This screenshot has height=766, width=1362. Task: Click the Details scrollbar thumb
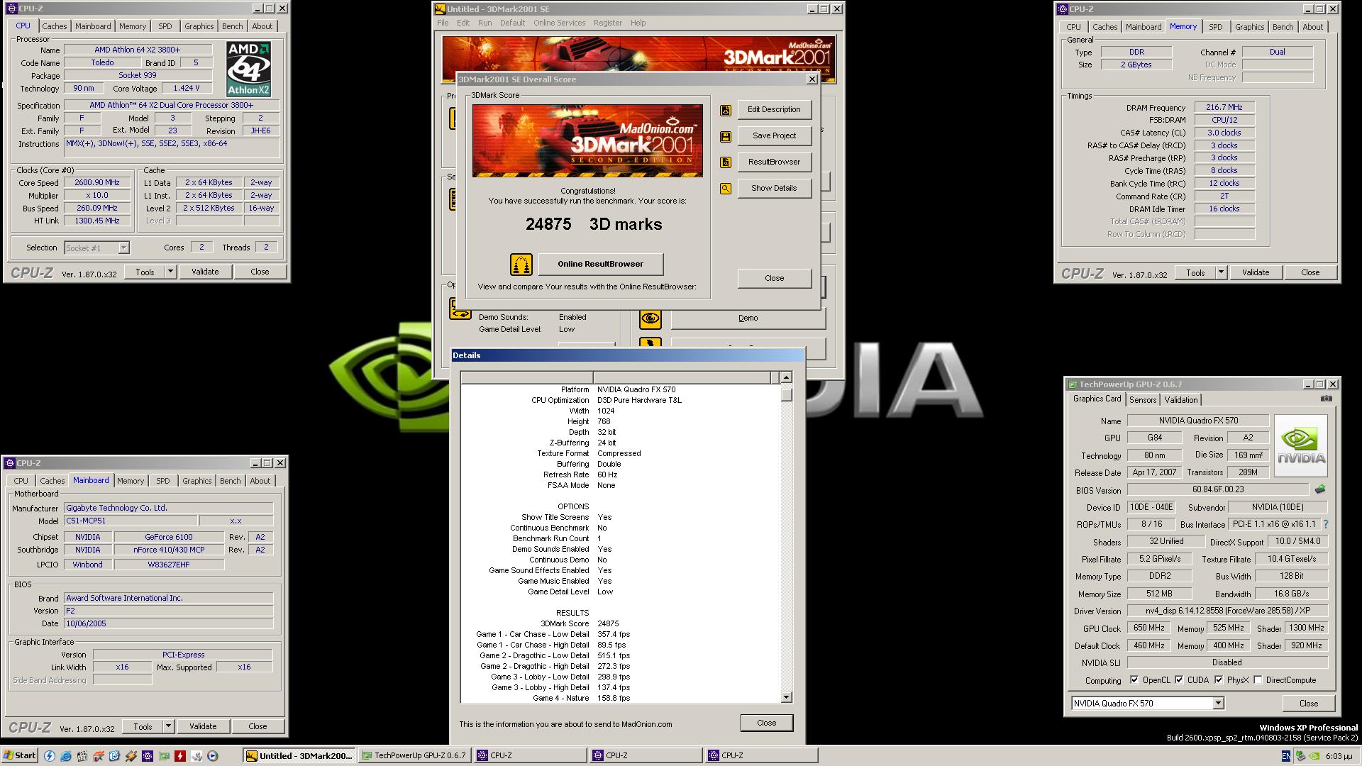click(786, 394)
